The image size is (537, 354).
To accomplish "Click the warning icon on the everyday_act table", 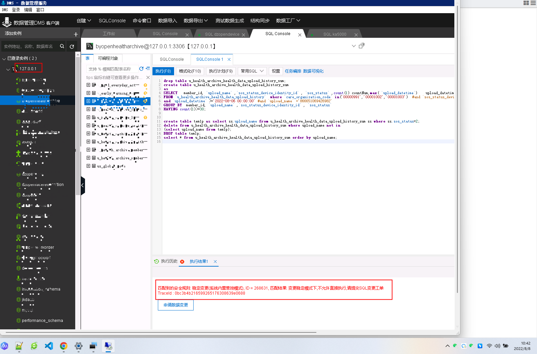I will [x=145, y=85].
